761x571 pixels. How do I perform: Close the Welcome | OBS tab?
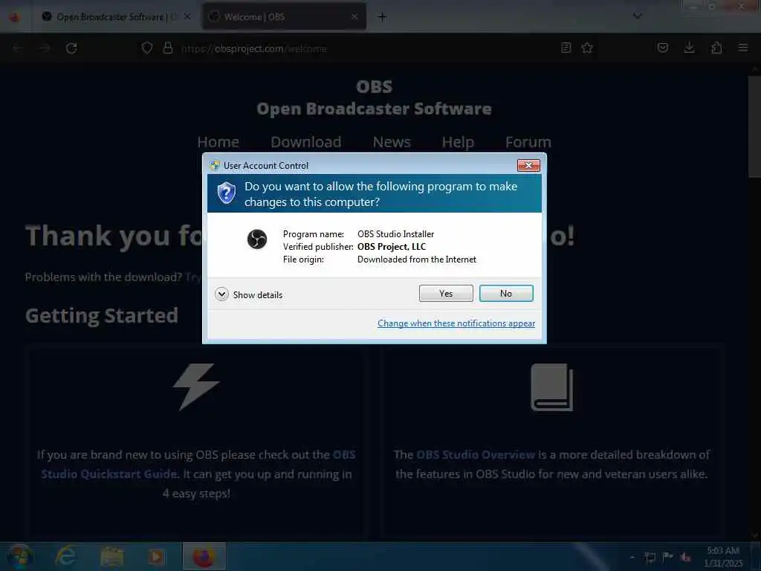354,16
